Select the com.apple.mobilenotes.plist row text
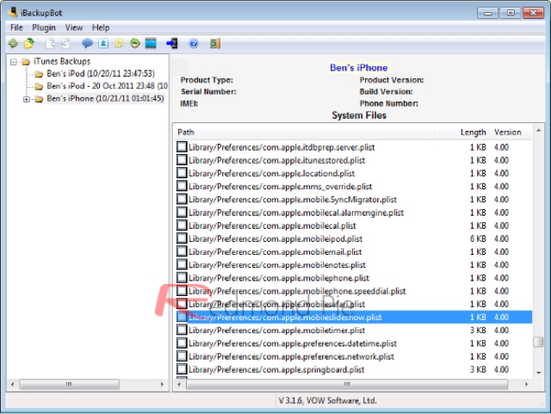This screenshot has width=551, height=414. click(x=277, y=265)
